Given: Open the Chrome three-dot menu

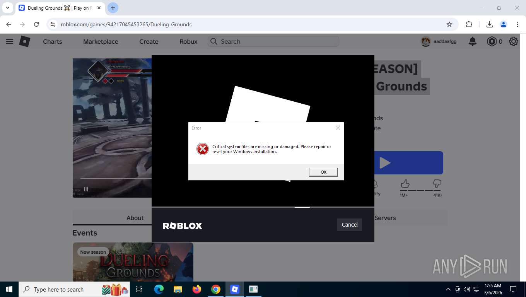Looking at the screenshot, I should (x=517, y=24).
